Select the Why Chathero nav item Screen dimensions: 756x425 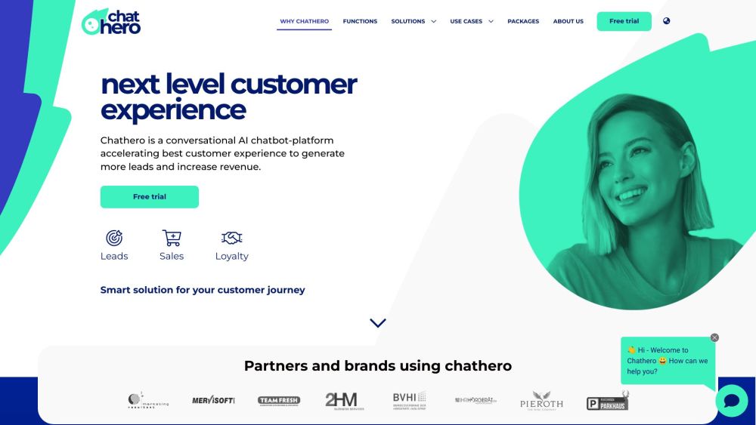point(304,21)
